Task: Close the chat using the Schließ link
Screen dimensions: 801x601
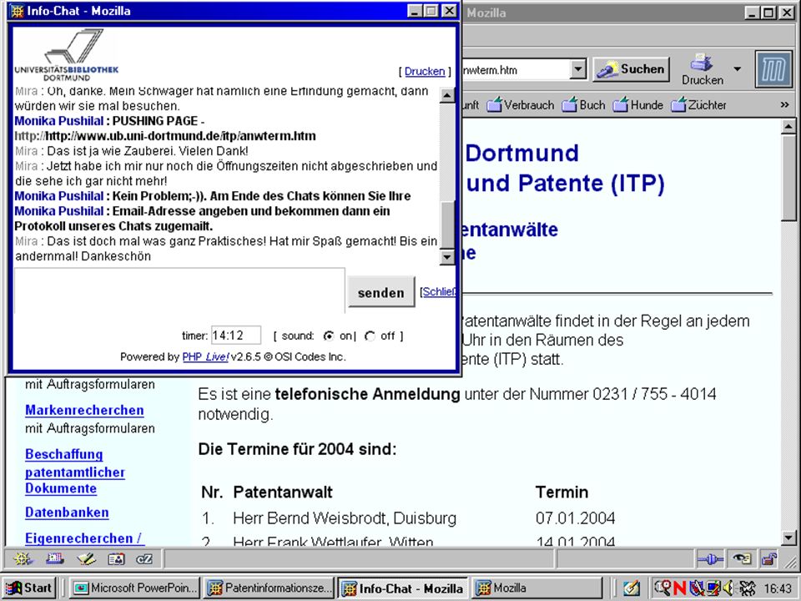Action: (x=439, y=291)
